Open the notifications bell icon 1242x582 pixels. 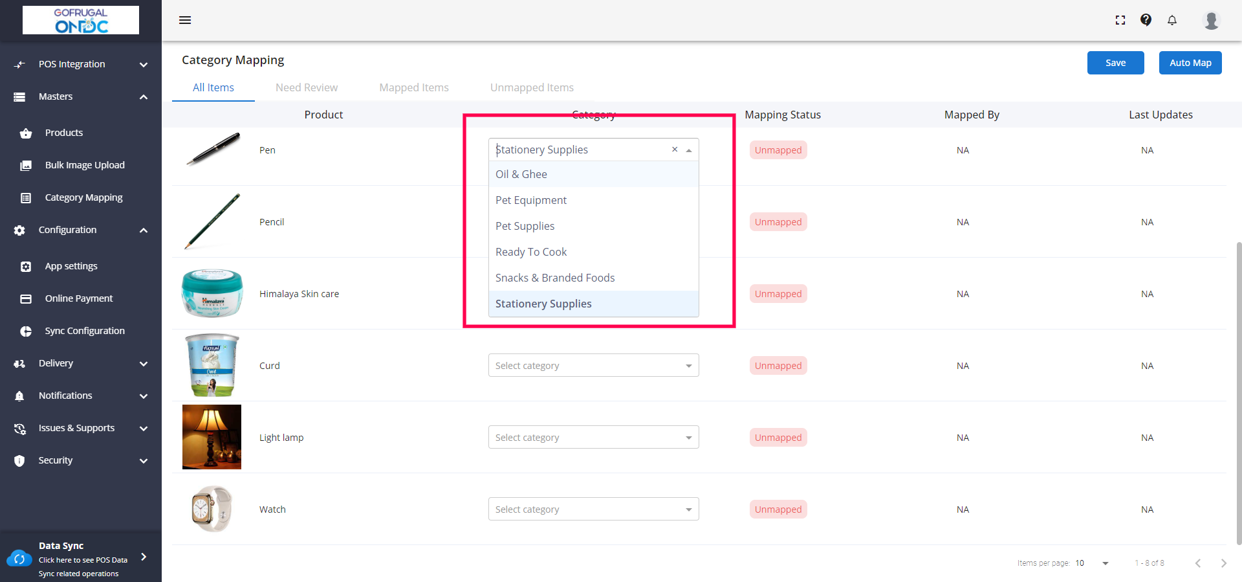coord(1171,20)
